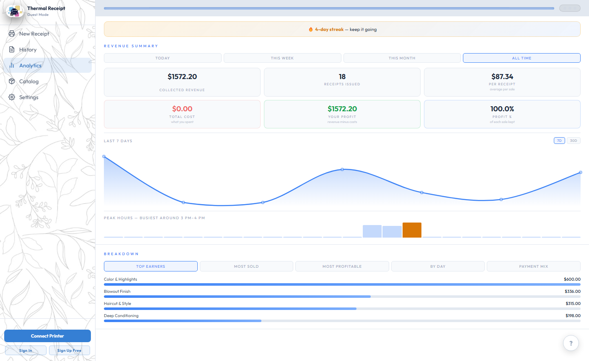This screenshot has width=589, height=361.
Task: Show Most Profitable breakdown
Action: [x=342, y=266]
